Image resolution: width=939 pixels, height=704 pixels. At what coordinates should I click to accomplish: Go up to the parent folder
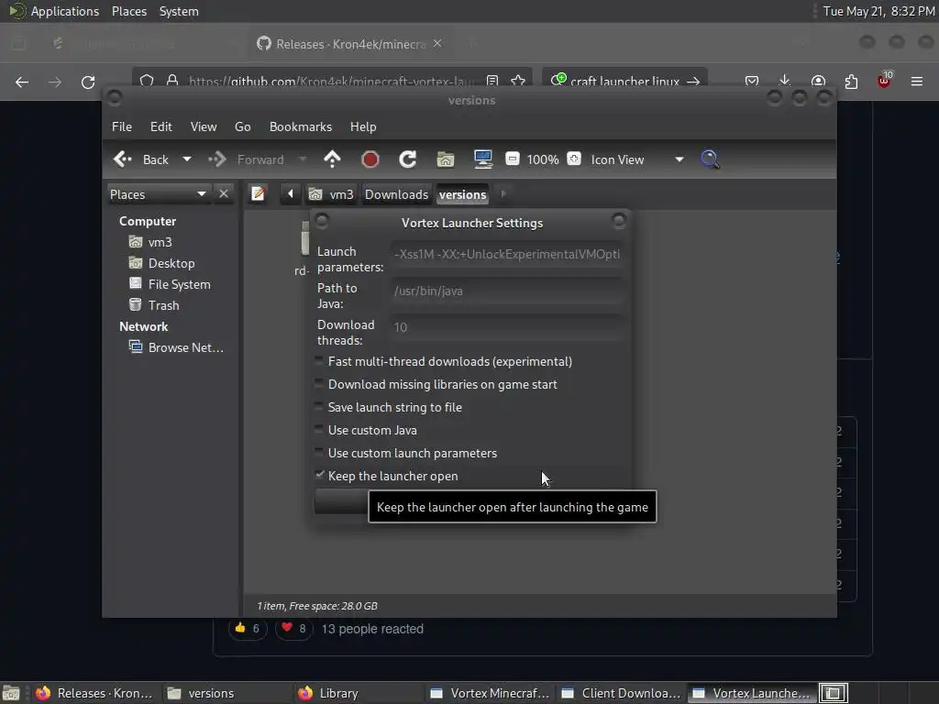click(x=332, y=159)
